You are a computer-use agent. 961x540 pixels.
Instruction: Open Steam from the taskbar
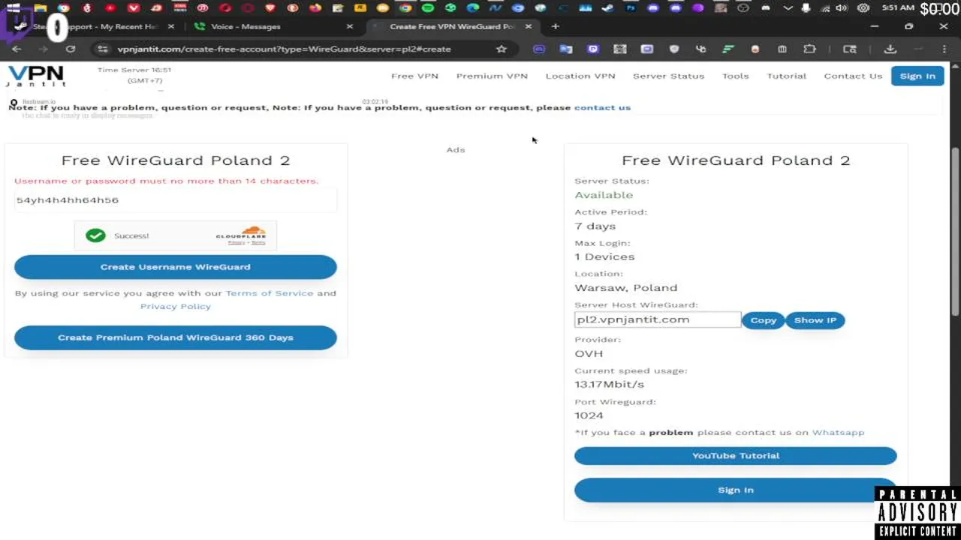[x=608, y=8]
